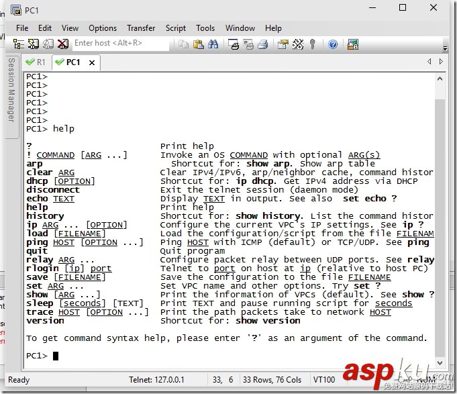Click the 'Quit program' description text
This screenshot has width=457, height=394.
pos(193,251)
